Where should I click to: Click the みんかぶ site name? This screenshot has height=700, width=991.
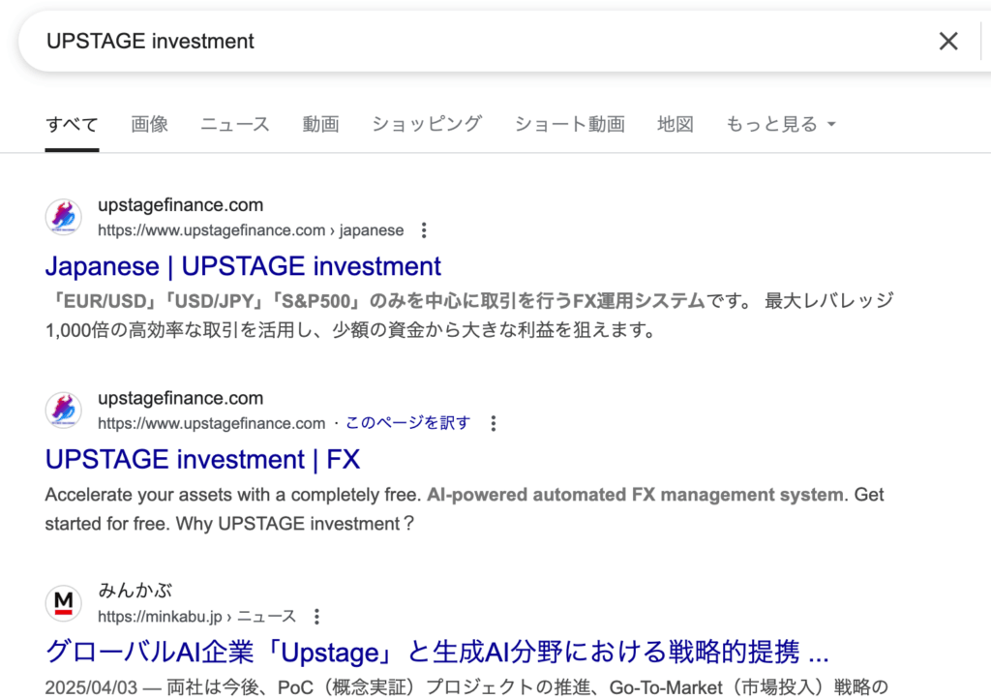click(x=135, y=591)
